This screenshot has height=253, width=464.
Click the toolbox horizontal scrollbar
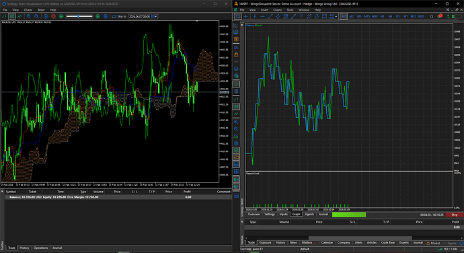[x=360, y=238]
